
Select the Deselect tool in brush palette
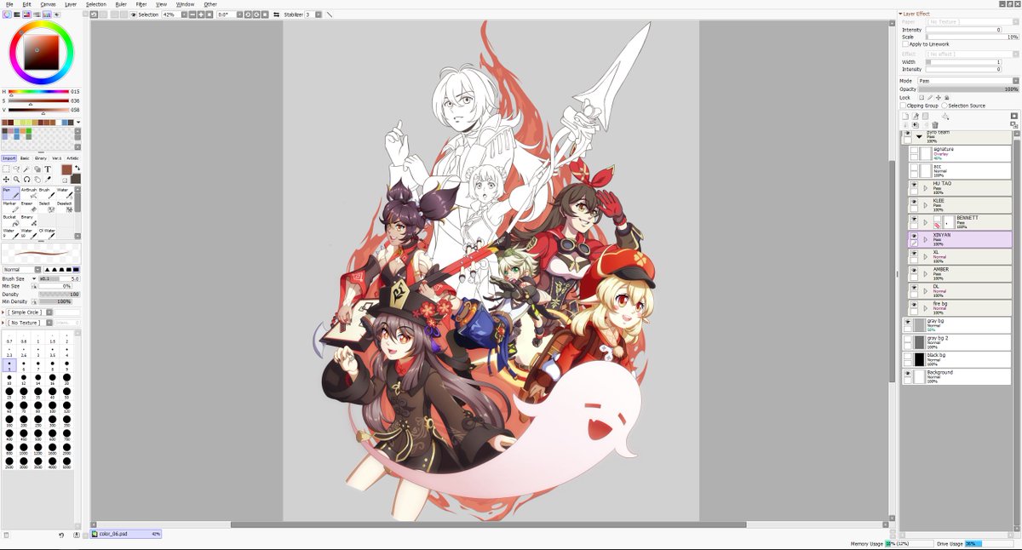[65, 208]
